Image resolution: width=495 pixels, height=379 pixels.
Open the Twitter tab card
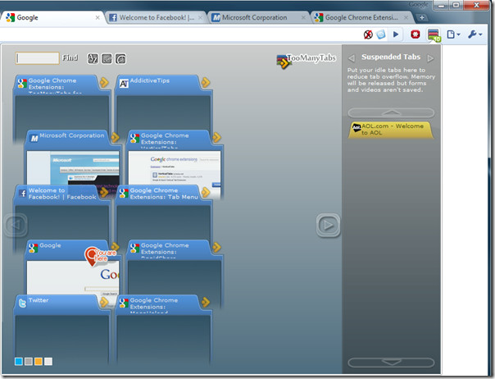click(62, 331)
